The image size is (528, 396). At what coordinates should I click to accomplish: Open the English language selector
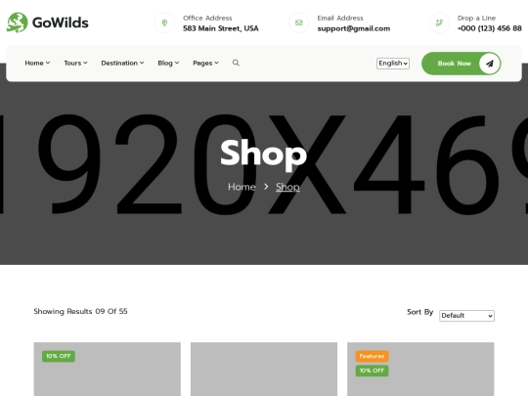(393, 64)
